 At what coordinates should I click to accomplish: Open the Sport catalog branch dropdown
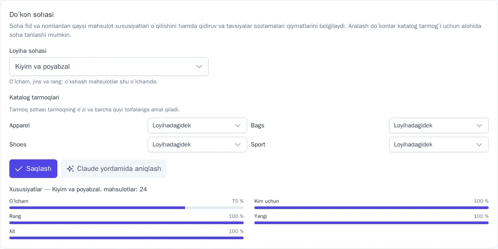click(438, 144)
